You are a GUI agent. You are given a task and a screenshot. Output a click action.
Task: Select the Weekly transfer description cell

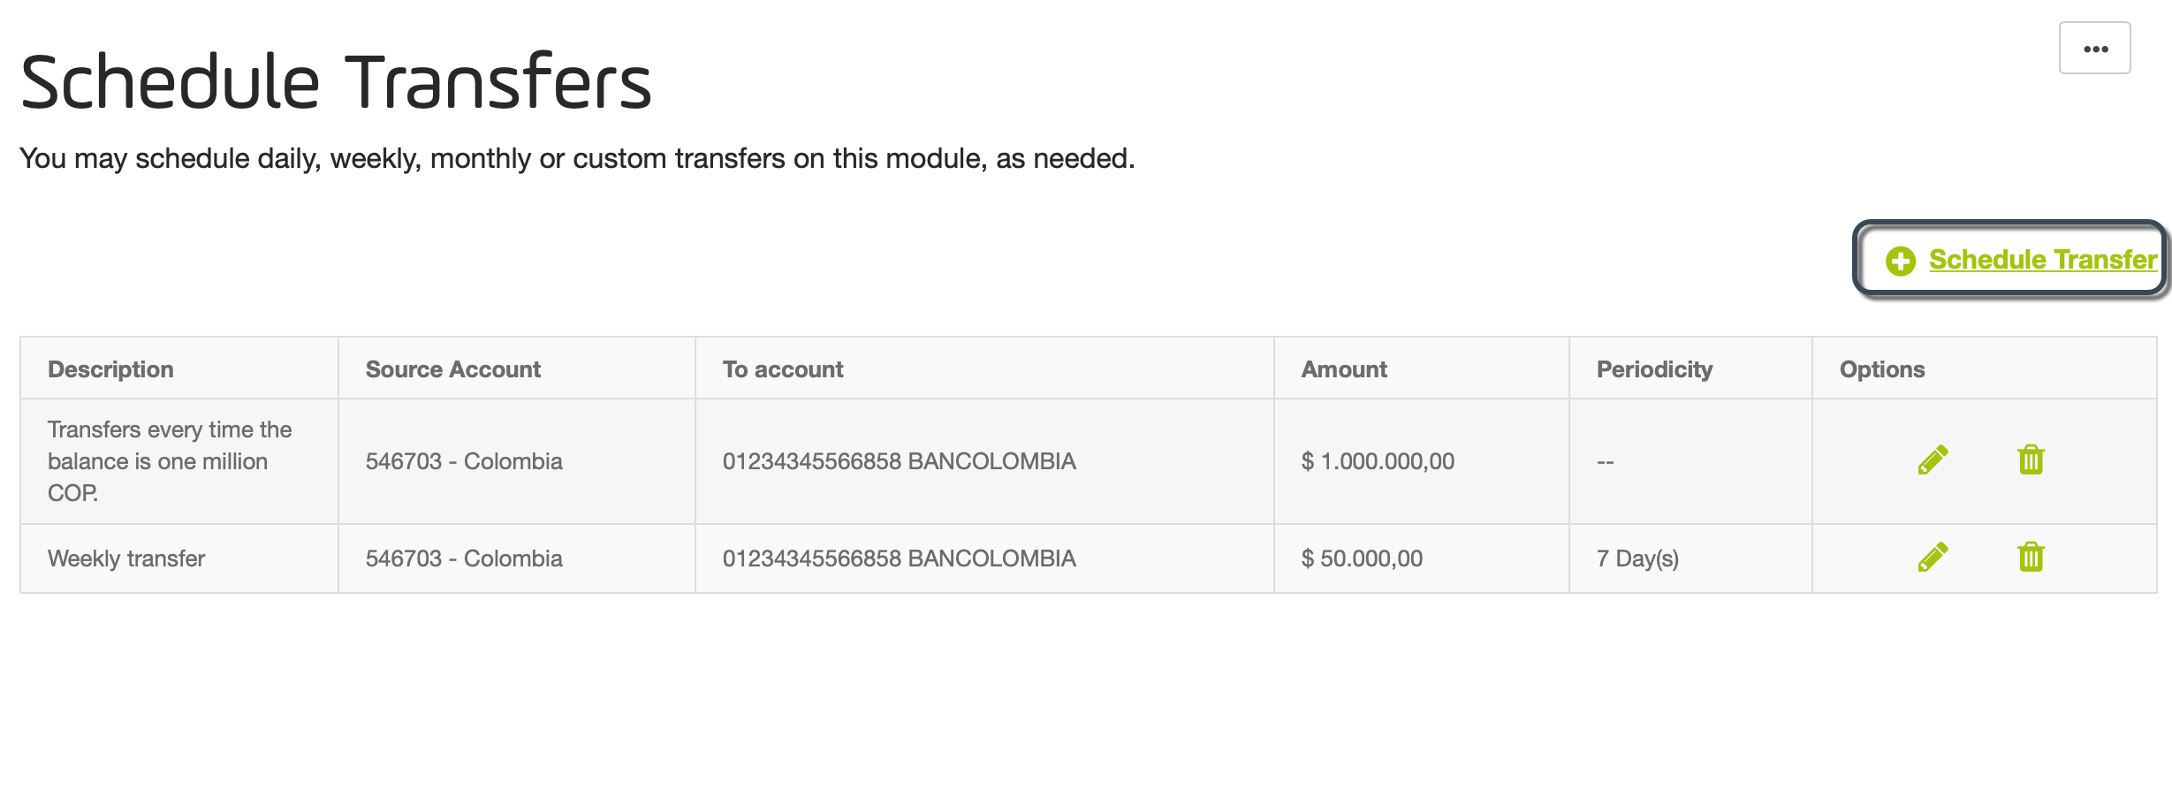click(x=179, y=558)
